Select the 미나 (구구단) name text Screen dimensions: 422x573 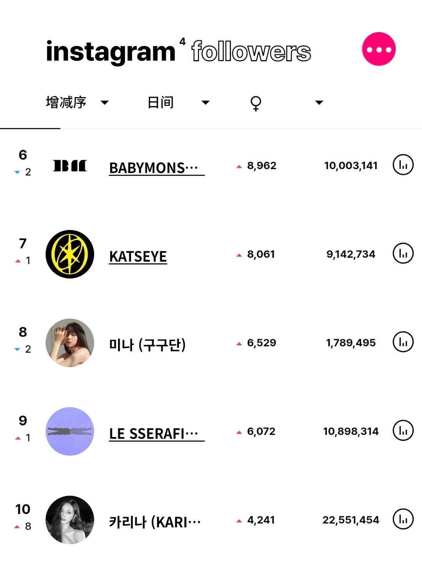(147, 345)
